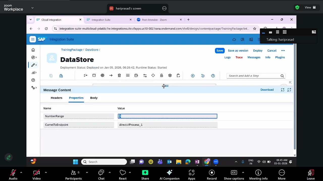
Task: Select the Connector arrow tool
Action: 111,75
